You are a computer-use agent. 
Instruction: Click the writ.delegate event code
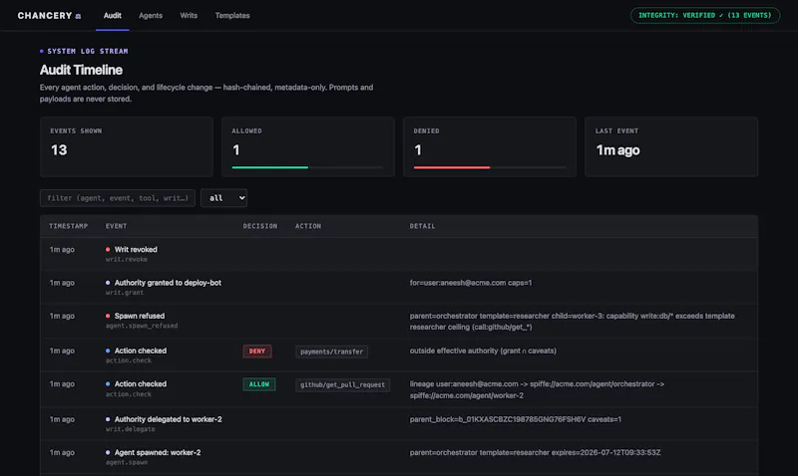pos(131,429)
